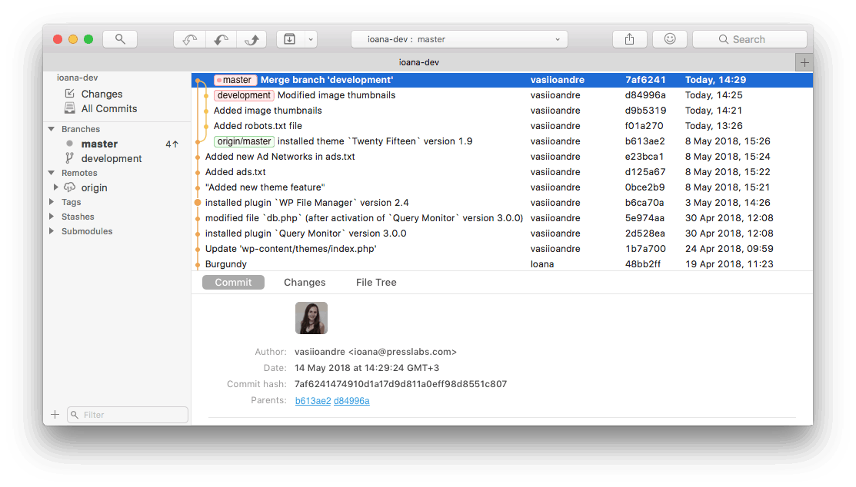The width and height of the screenshot is (856, 487).
Task: Click the Stash toolbar icon
Action: pyautogui.click(x=290, y=39)
